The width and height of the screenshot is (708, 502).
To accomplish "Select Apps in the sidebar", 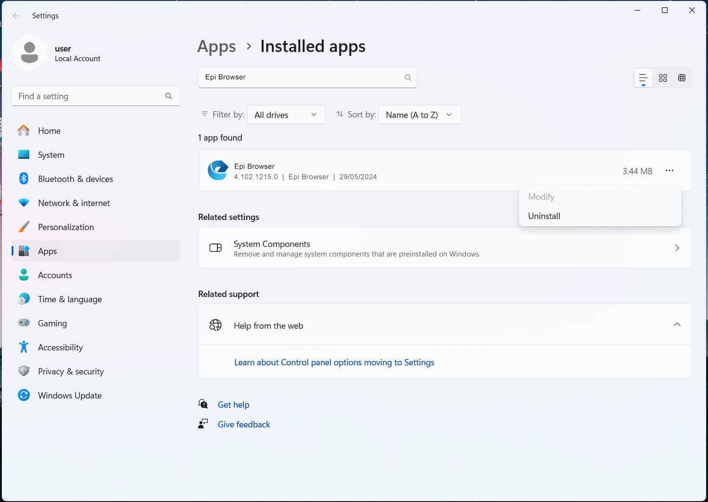I will point(96,251).
